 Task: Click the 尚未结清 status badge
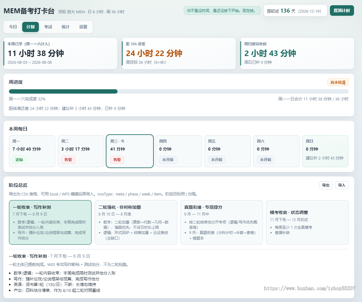[x=338, y=83]
